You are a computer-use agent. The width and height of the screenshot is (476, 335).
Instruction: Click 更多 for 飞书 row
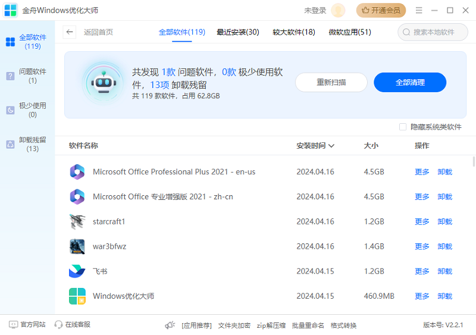(x=422, y=271)
